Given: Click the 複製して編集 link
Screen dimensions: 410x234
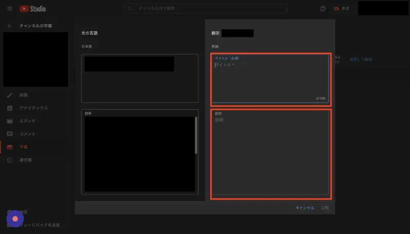Looking at the screenshot, I should [x=361, y=59].
